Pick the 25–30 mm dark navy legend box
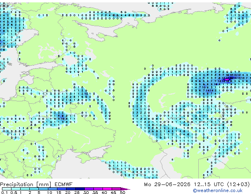251x194 pixels. (80, 189)
